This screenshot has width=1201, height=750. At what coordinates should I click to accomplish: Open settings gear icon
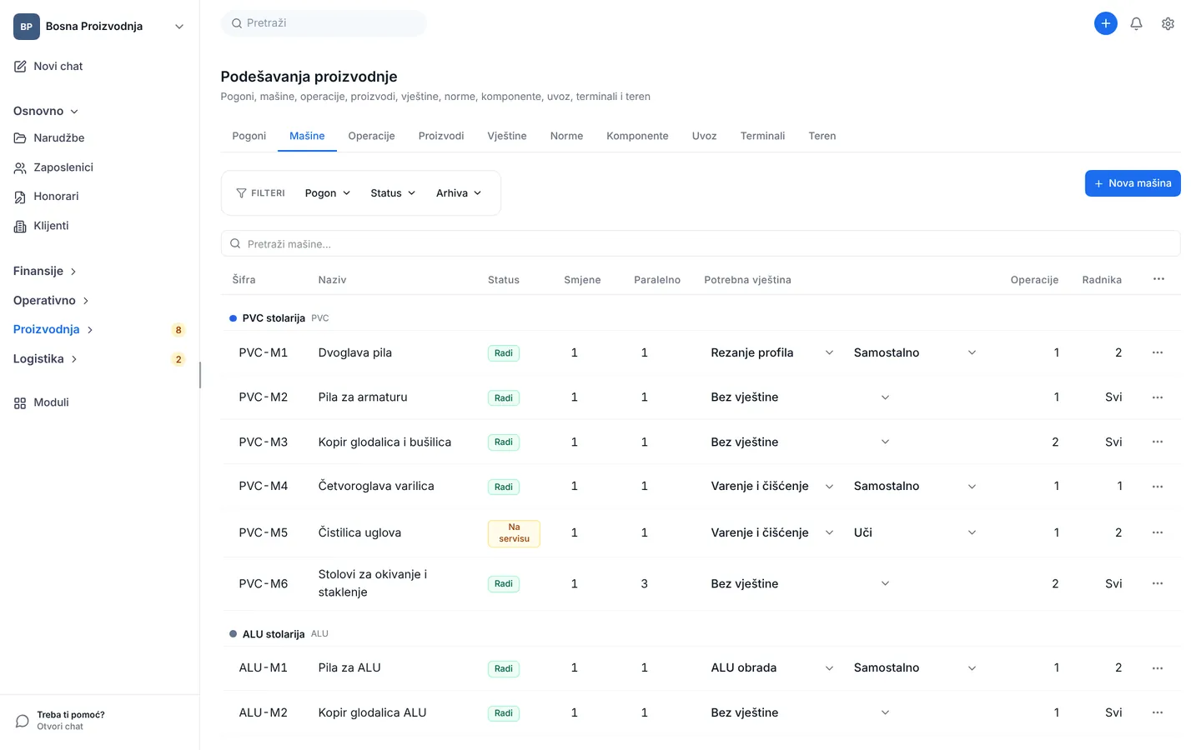point(1168,23)
